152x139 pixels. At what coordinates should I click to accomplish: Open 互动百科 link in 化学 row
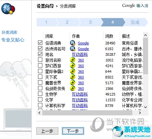tap(80, 100)
